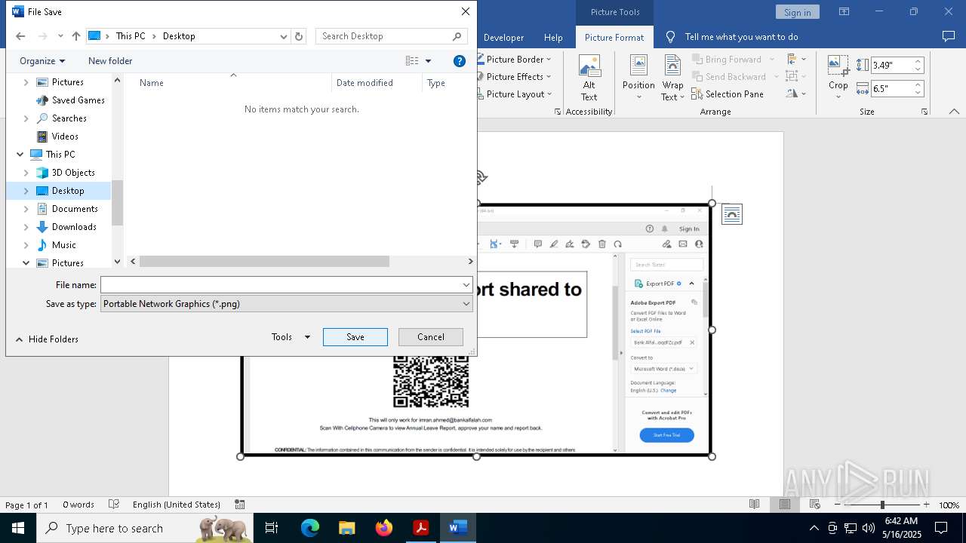The height and width of the screenshot is (543, 966).
Task: Expand the File name history dropdown
Action: coord(466,285)
